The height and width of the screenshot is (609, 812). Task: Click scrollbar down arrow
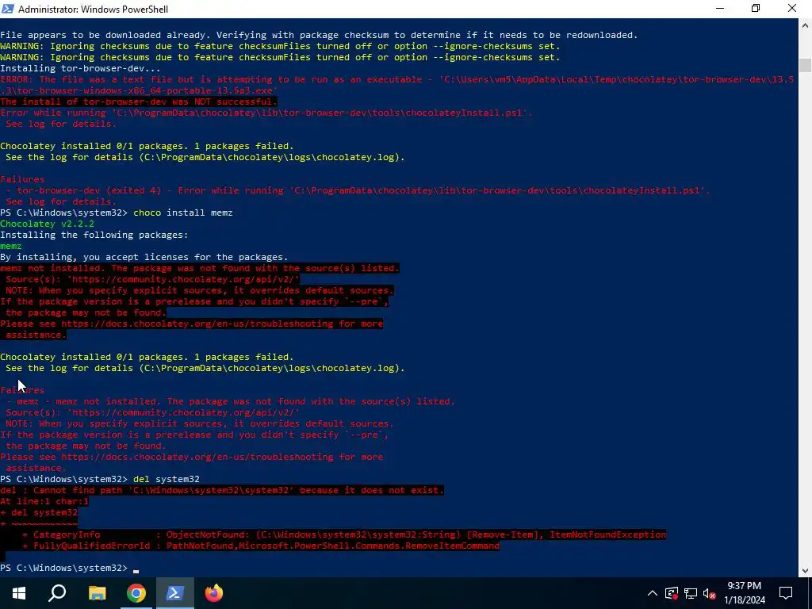pos(805,571)
